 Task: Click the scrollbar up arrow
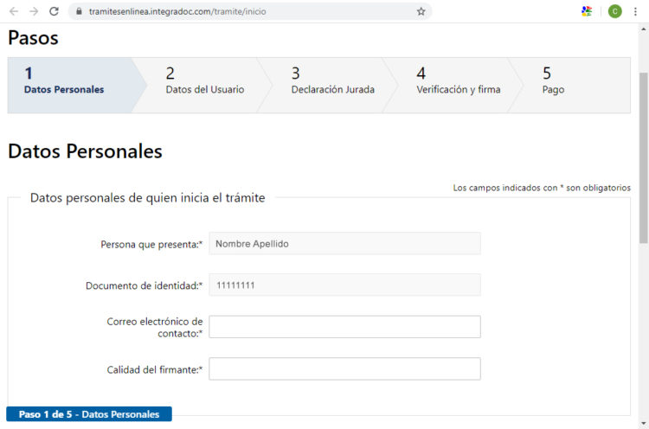(x=643, y=29)
